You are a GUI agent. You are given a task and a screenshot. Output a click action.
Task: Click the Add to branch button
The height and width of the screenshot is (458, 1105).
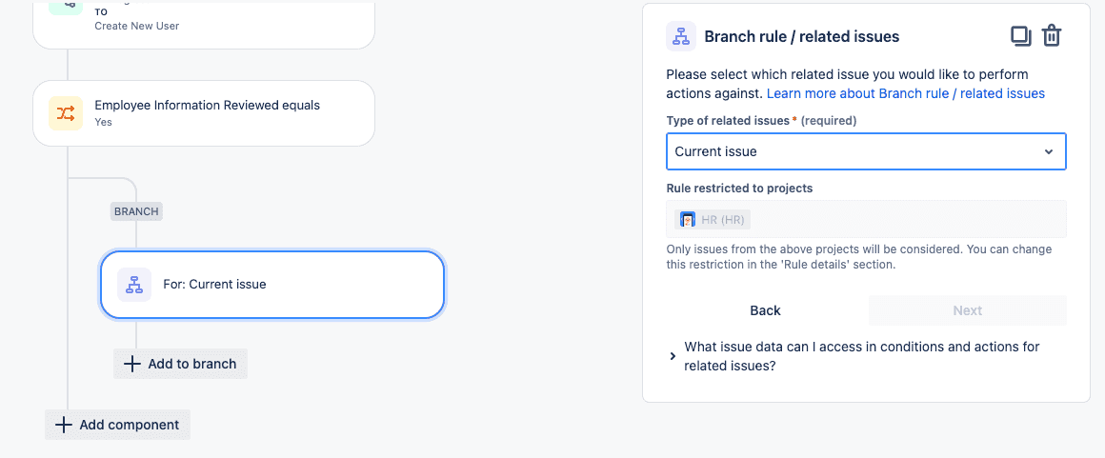pos(180,365)
